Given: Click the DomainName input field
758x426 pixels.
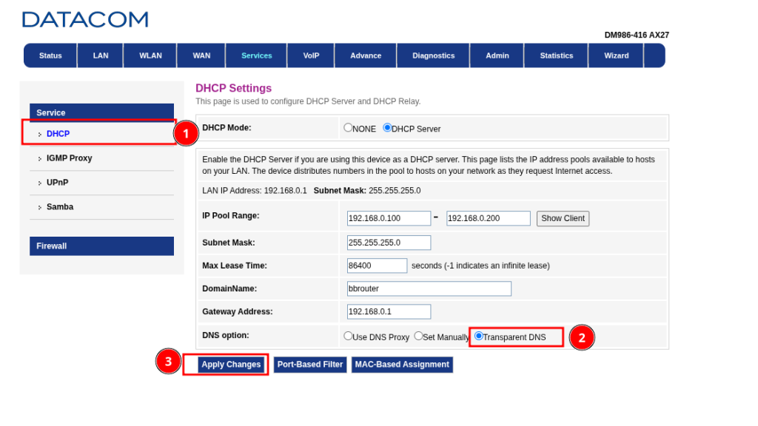Looking at the screenshot, I should tap(429, 289).
